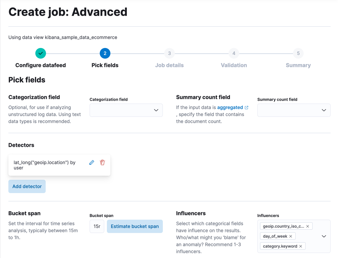Screen dimensions: 338x258
Task: Click the numbered circle for Job details step
Action: tap(169, 53)
